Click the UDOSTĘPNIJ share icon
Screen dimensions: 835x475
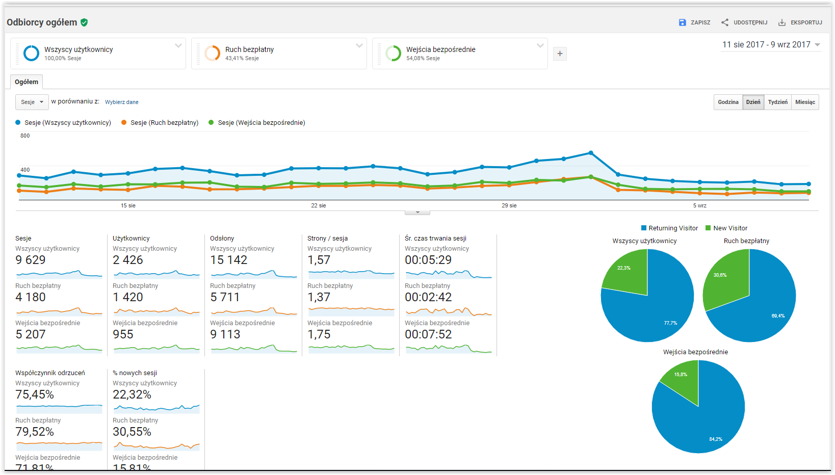point(724,22)
